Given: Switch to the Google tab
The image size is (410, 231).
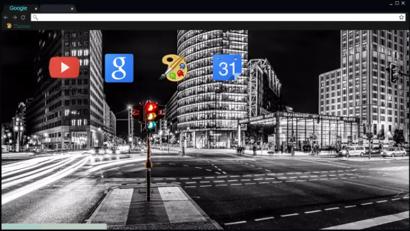Looking at the screenshot, I should [x=18, y=8].
